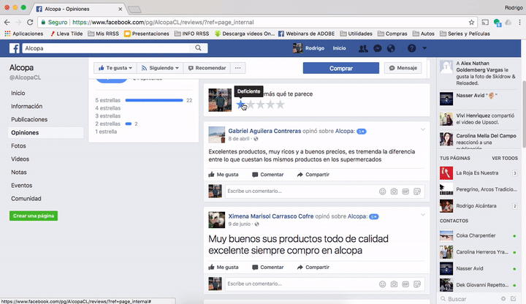Click the Facebook logo home icon

15,48
